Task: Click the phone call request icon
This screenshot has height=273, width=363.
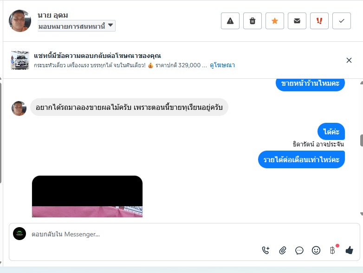Action: coord(266,250)
